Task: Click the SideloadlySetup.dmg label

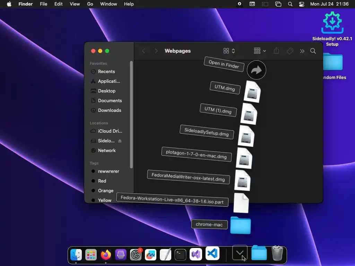Action: [x=207, y=132]
